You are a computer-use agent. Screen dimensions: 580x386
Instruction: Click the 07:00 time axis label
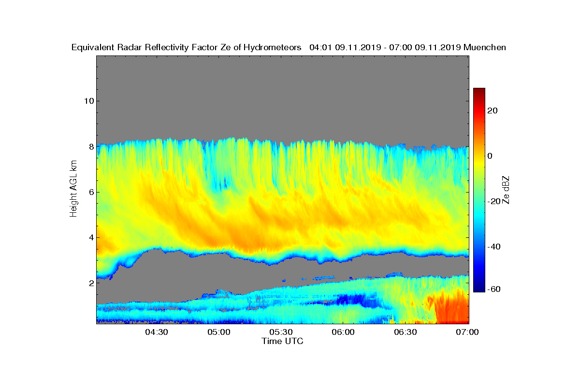[x=467, y=332]
